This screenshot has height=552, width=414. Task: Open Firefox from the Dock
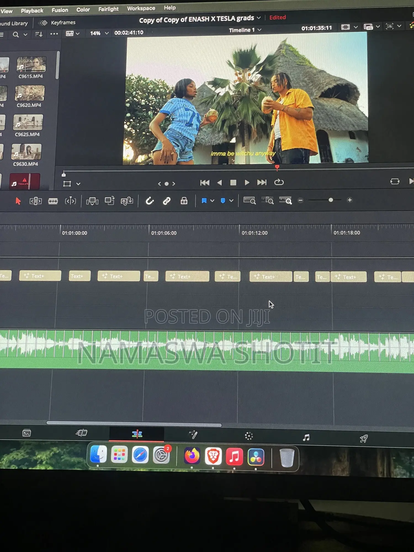tap(192, 456)
